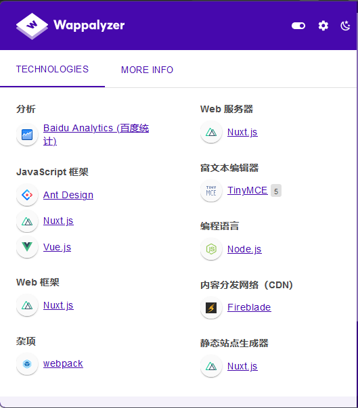Open settings via the gear icon
Image resolution: width=358 pixels, height=408 pixels.
pos(323,26)
